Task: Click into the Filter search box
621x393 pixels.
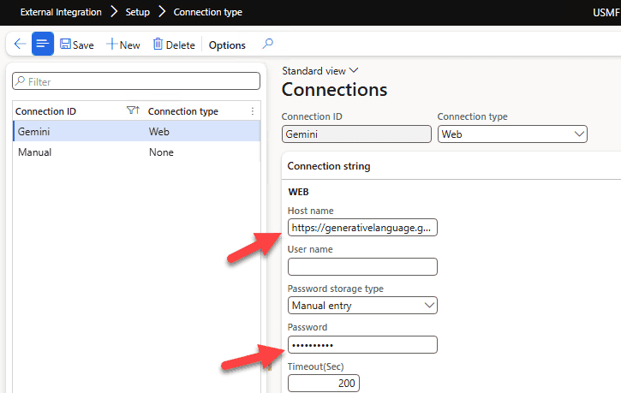Action: [x=137, y=81]
